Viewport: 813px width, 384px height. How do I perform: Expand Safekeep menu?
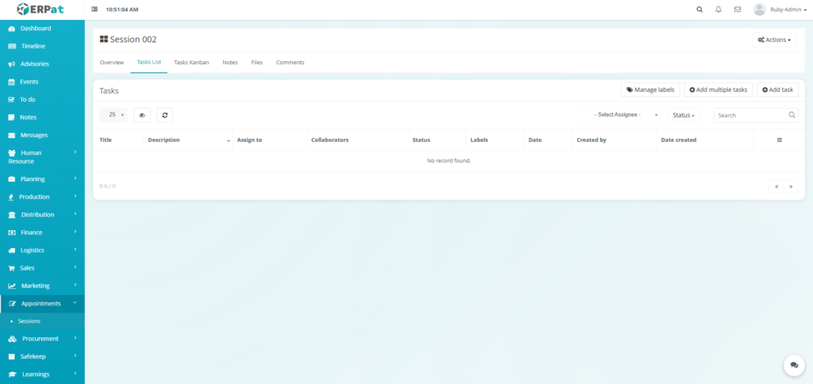tap(43, 356)
